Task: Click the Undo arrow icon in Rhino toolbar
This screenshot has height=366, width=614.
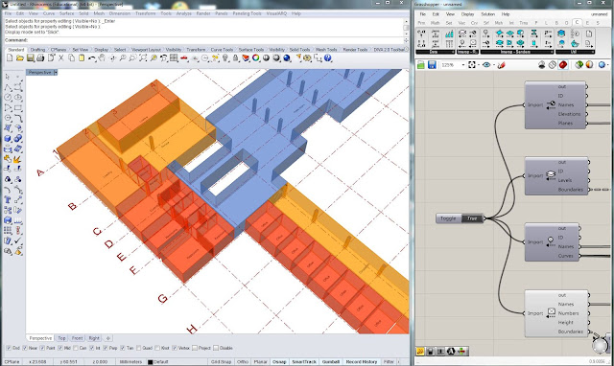Action: [x=92, y=57]
